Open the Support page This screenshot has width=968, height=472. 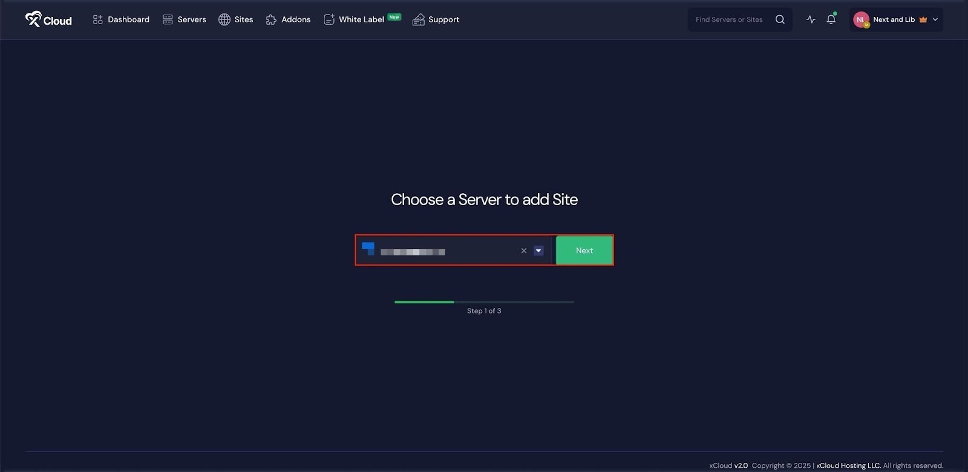tap(436, 19)
